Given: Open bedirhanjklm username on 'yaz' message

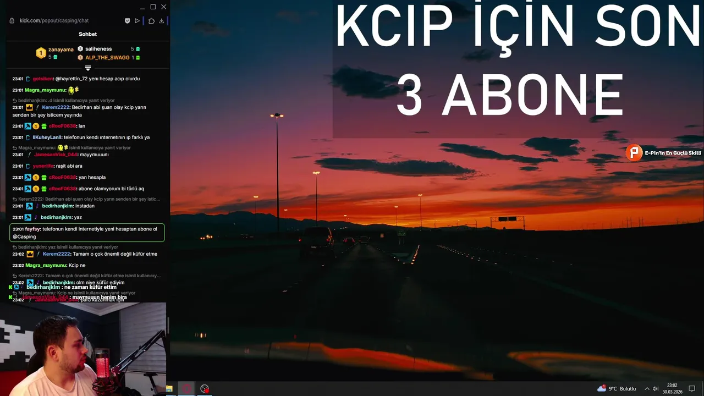Looking at the screenshot, I should tap(56, 217).
